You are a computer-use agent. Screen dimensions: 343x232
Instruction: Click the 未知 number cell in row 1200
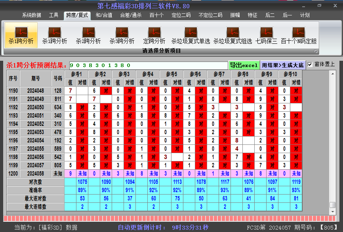coord(58,174)
